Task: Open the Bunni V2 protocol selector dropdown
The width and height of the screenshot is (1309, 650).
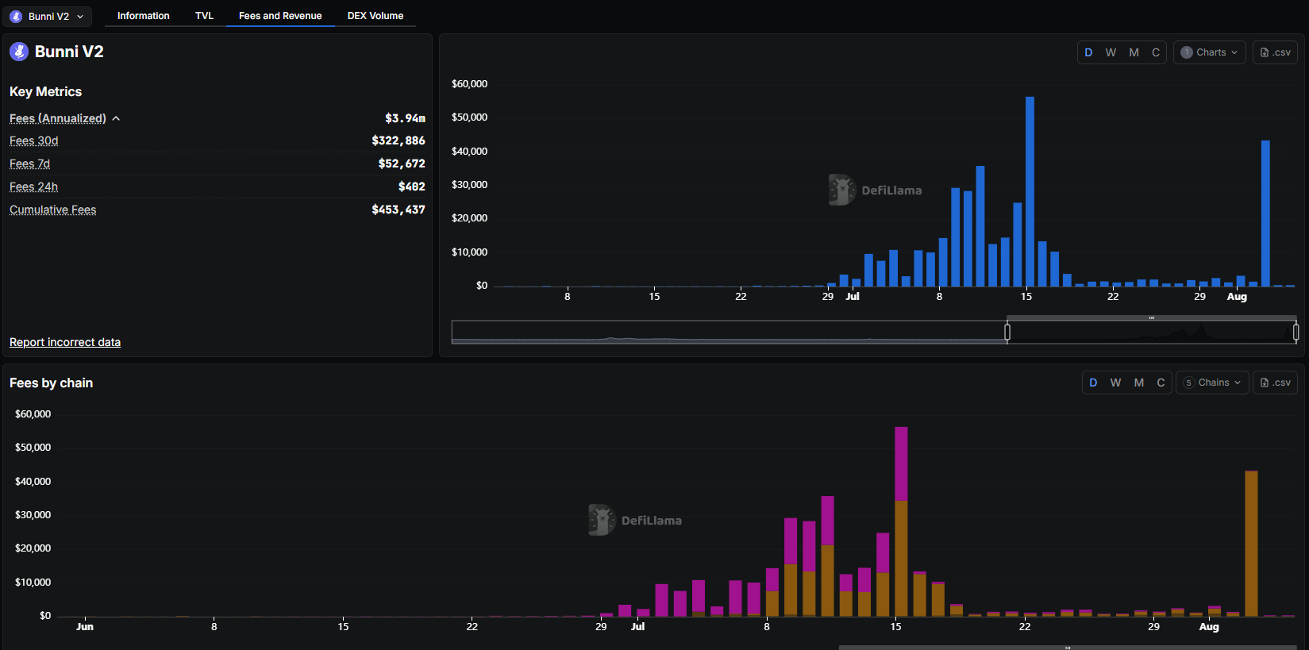Action: [48, 16]
